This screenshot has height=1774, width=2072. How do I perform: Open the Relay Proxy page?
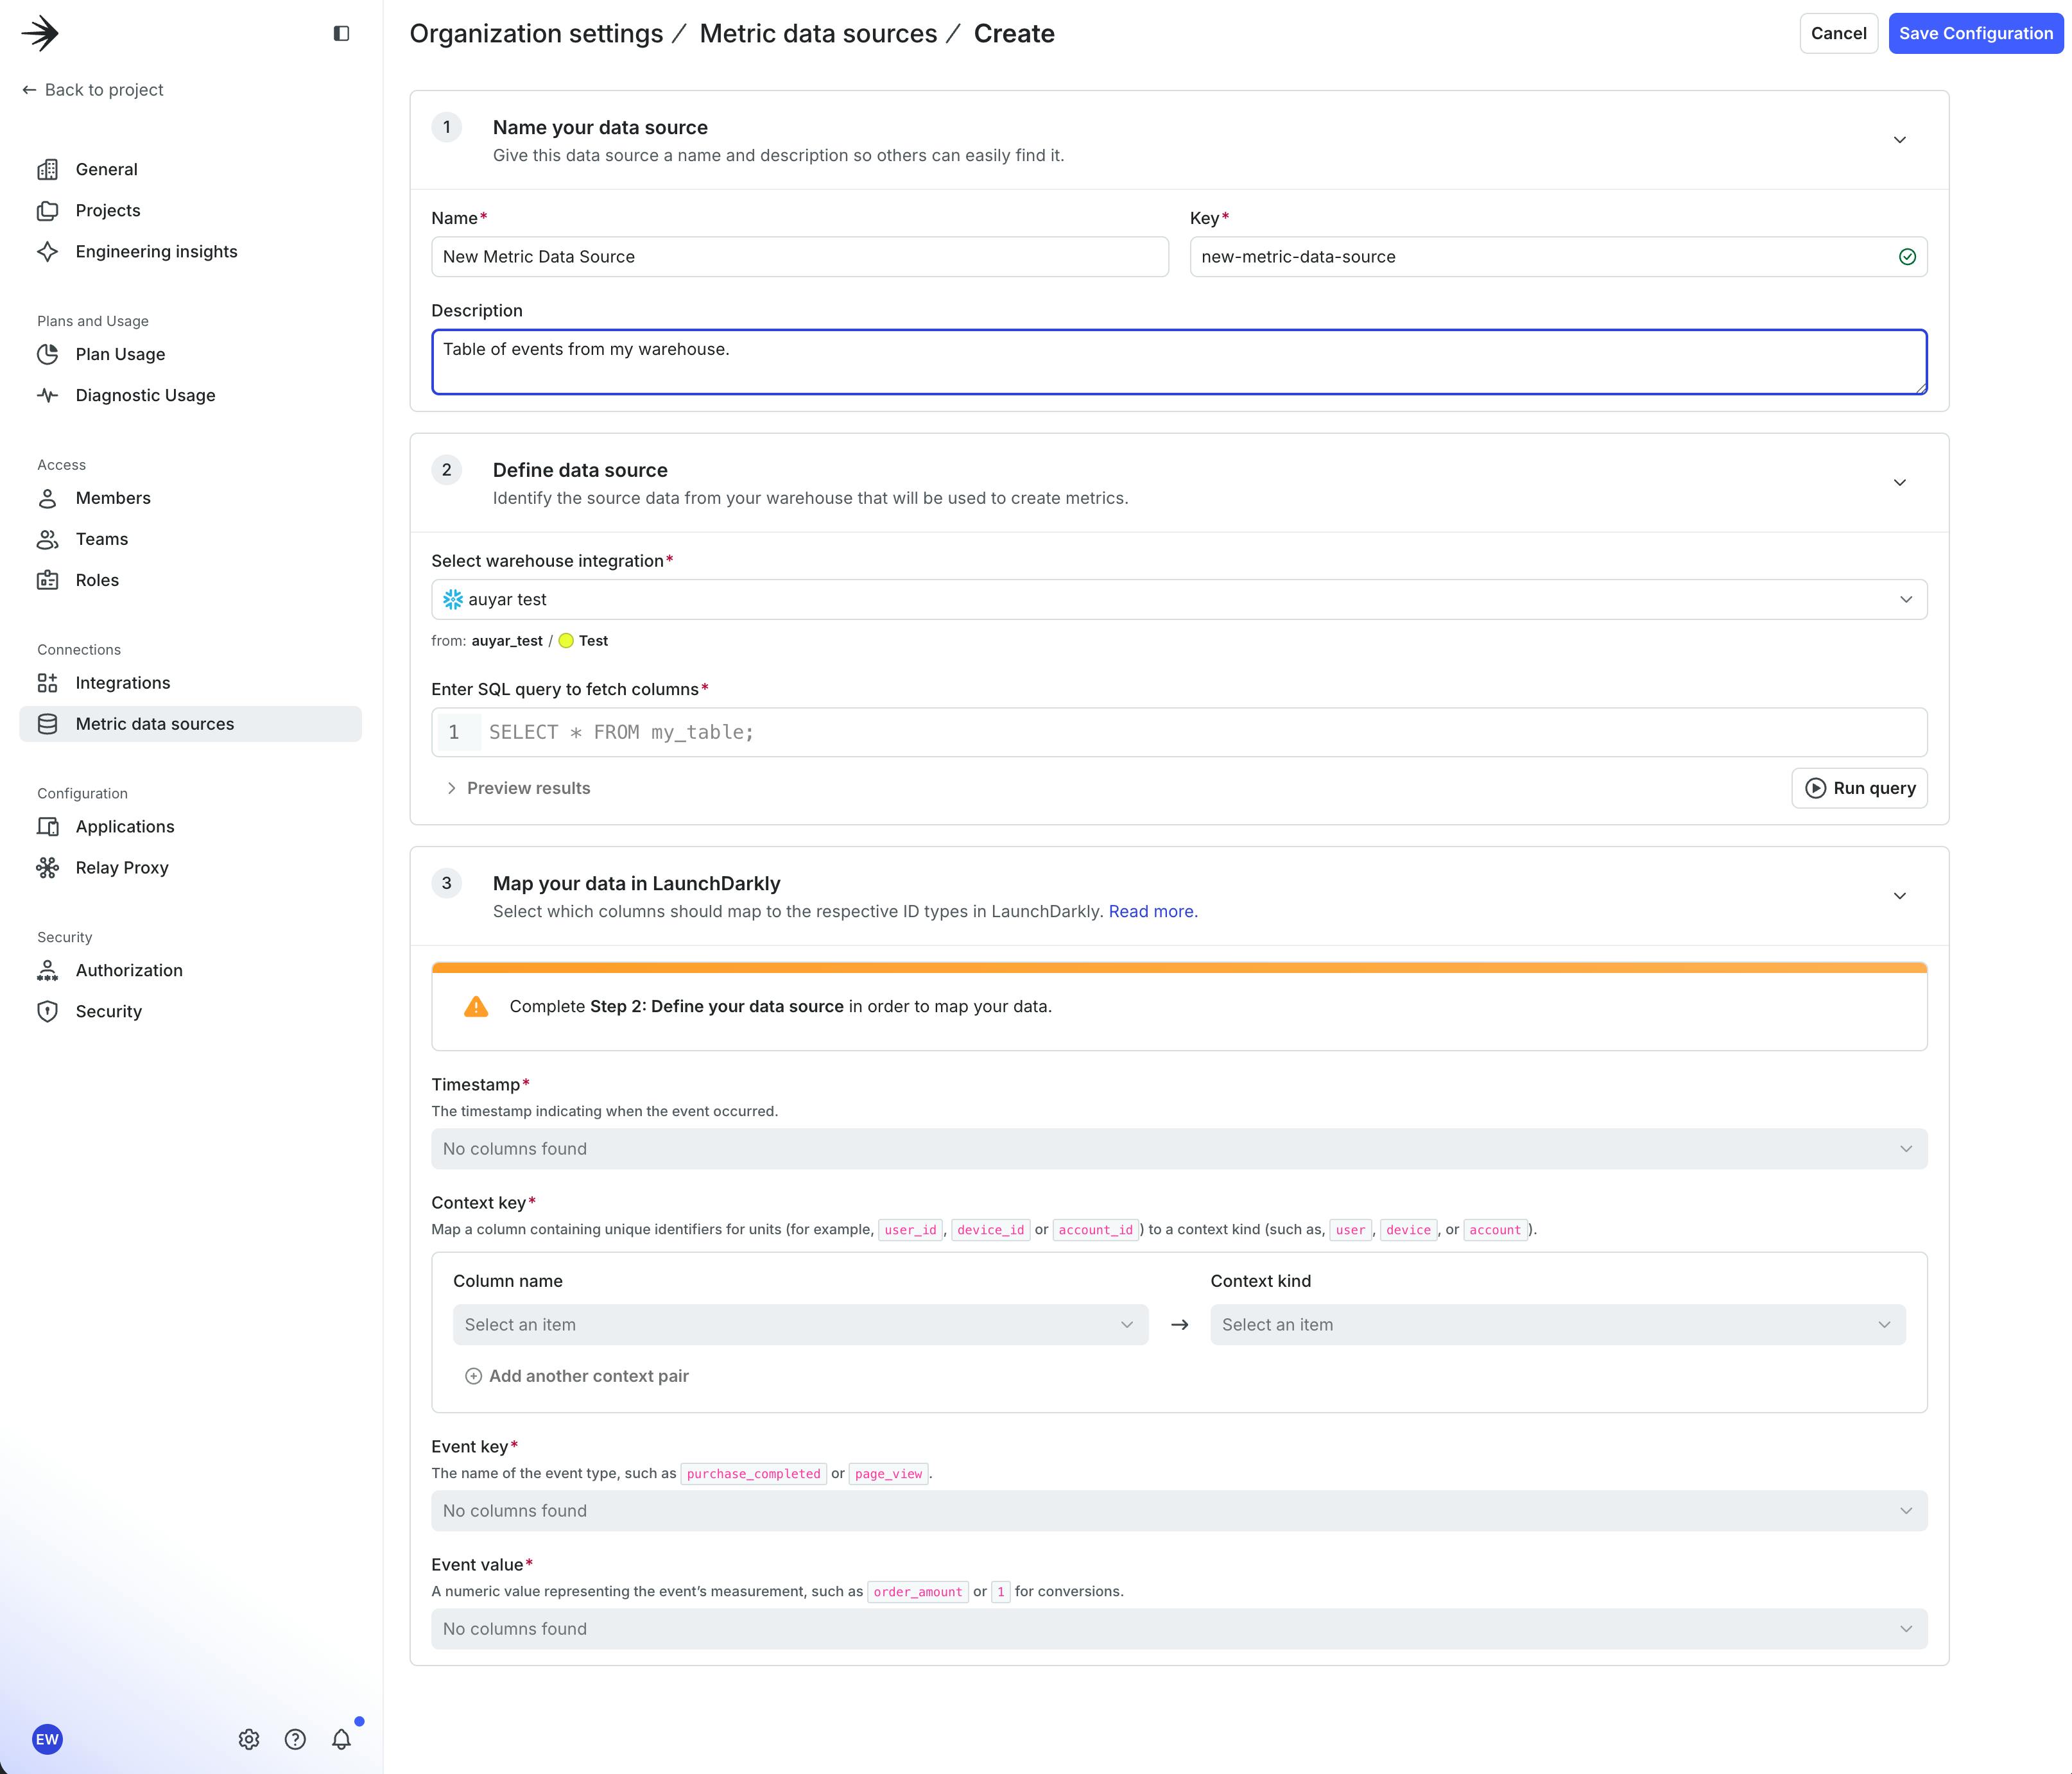click(121, 867)
